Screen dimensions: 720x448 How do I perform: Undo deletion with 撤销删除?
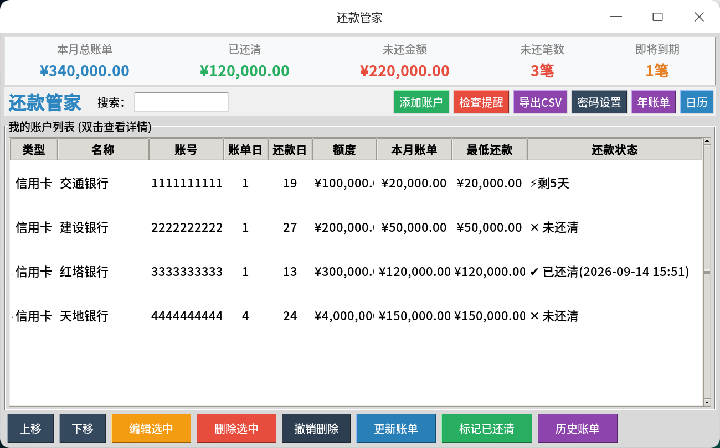[x=316, y=429]
